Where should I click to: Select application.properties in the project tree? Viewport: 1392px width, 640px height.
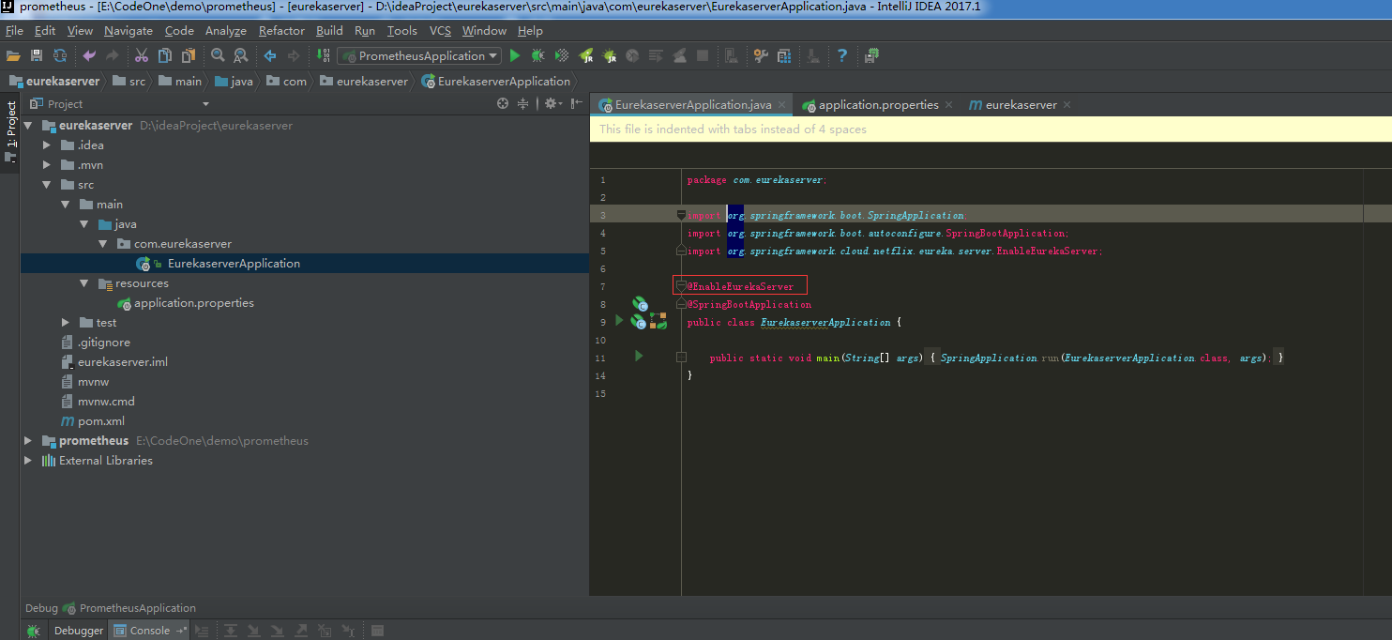point(185,302)
